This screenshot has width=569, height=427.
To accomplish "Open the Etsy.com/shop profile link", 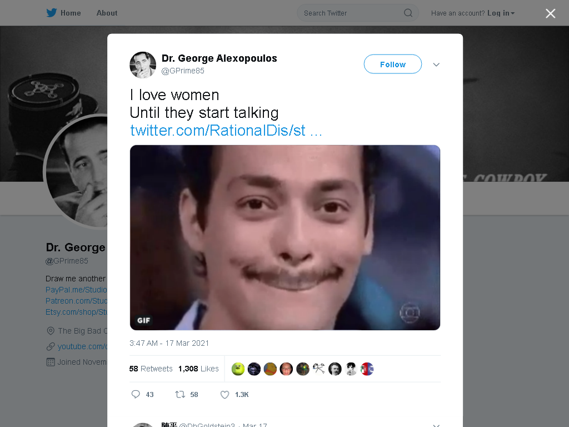I will (76, 312).
